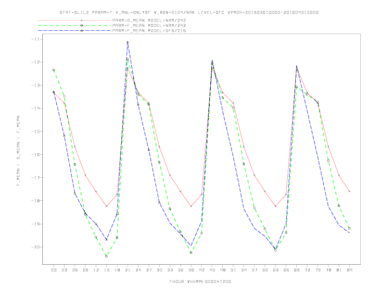This screenshot has width=381, height=294.
Task: Click x-axis tick label 03
Action: pyautogui.click(x=64, y=270)
